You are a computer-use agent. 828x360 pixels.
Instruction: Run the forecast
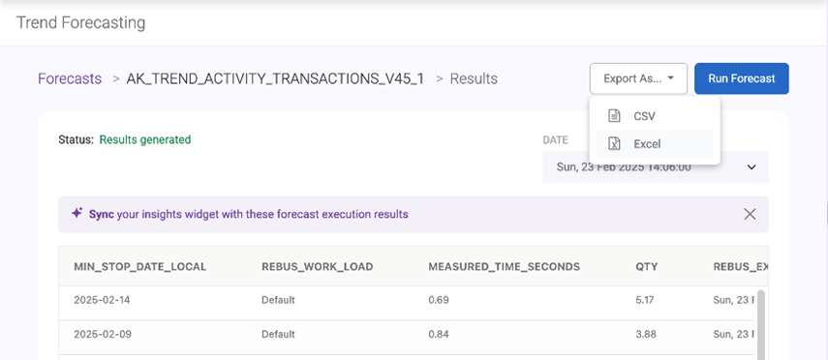742,78
